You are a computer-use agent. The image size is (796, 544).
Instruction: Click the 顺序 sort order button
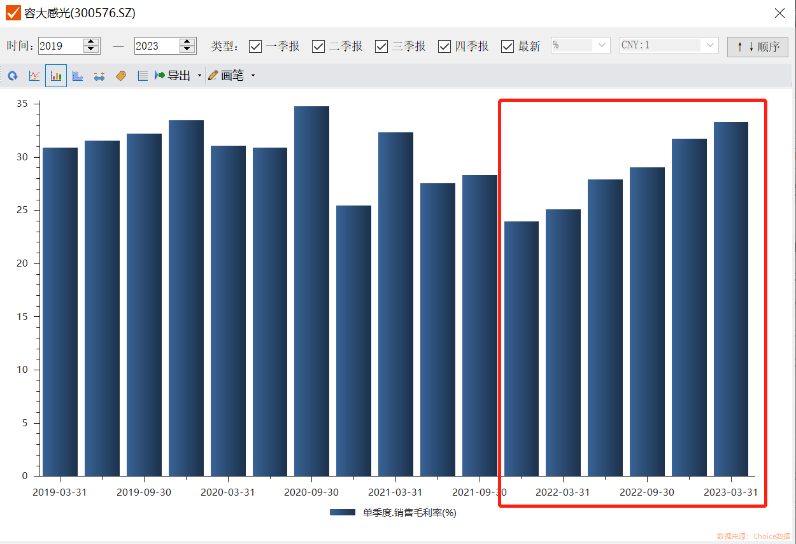tap(758, 46)
